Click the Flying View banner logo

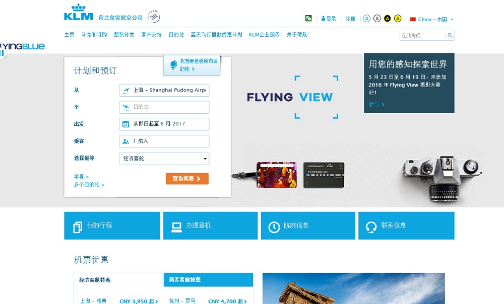coord(293,97)
